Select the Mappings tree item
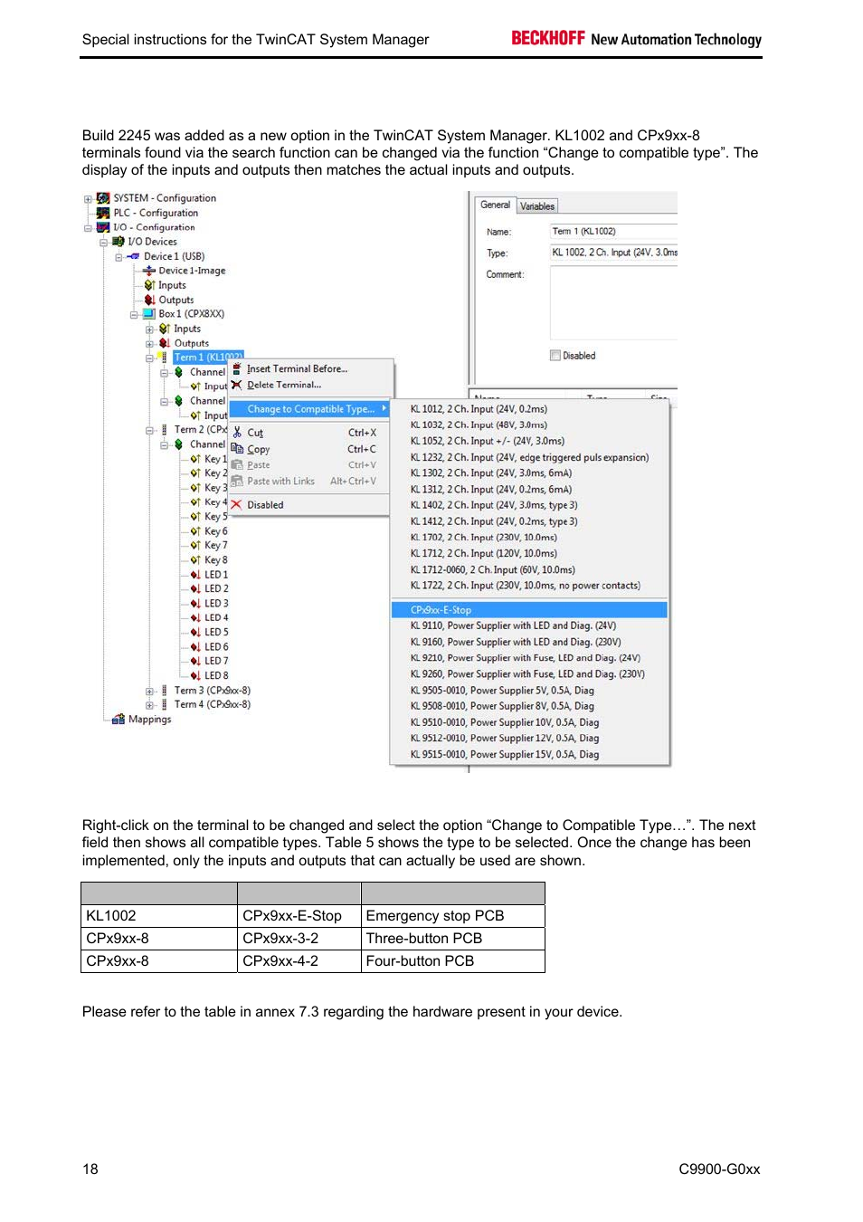Screen dimensions: 863x1222 pos(149,720)
